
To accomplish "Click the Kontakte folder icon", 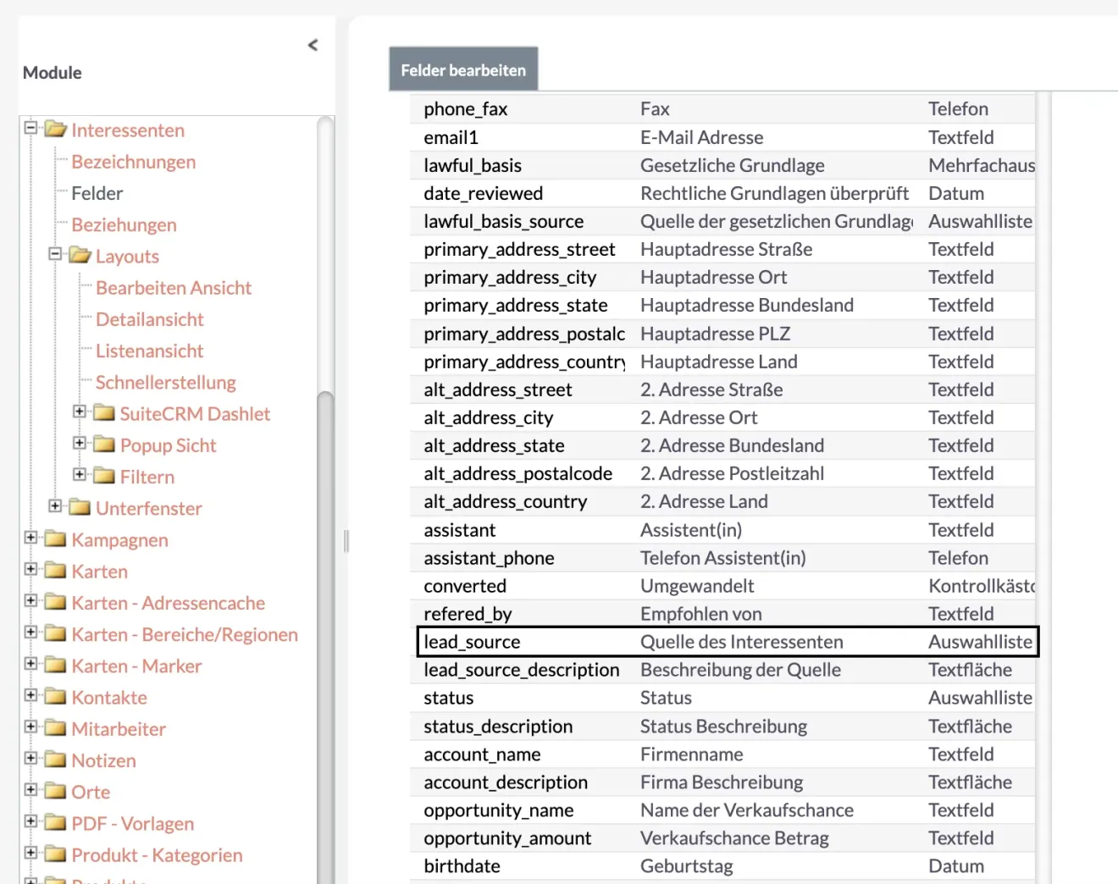I will tap(54, 697).
